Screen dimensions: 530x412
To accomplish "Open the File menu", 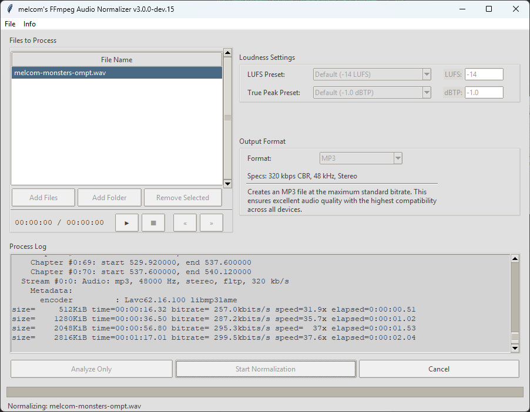I will (x=10, y=24).
